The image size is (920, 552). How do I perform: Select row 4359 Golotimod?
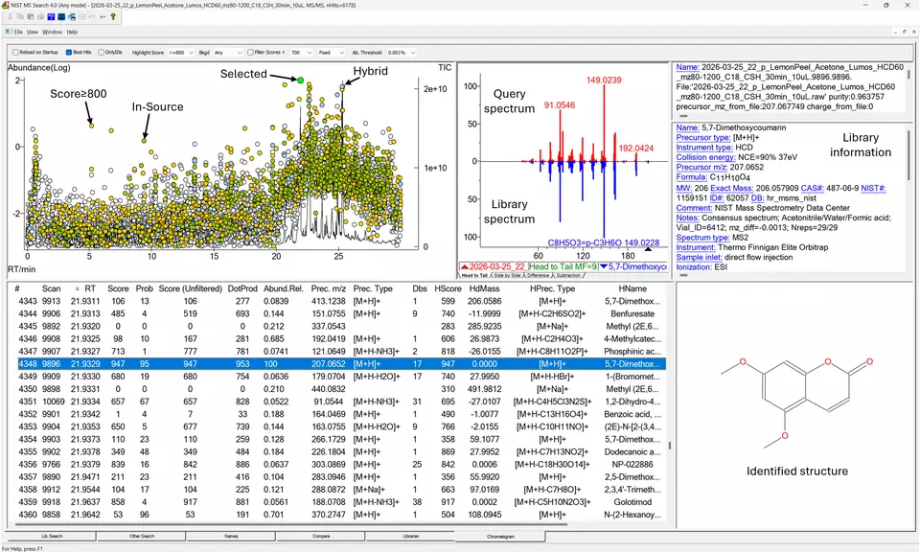pyautogui.click(x=341, y=502)
